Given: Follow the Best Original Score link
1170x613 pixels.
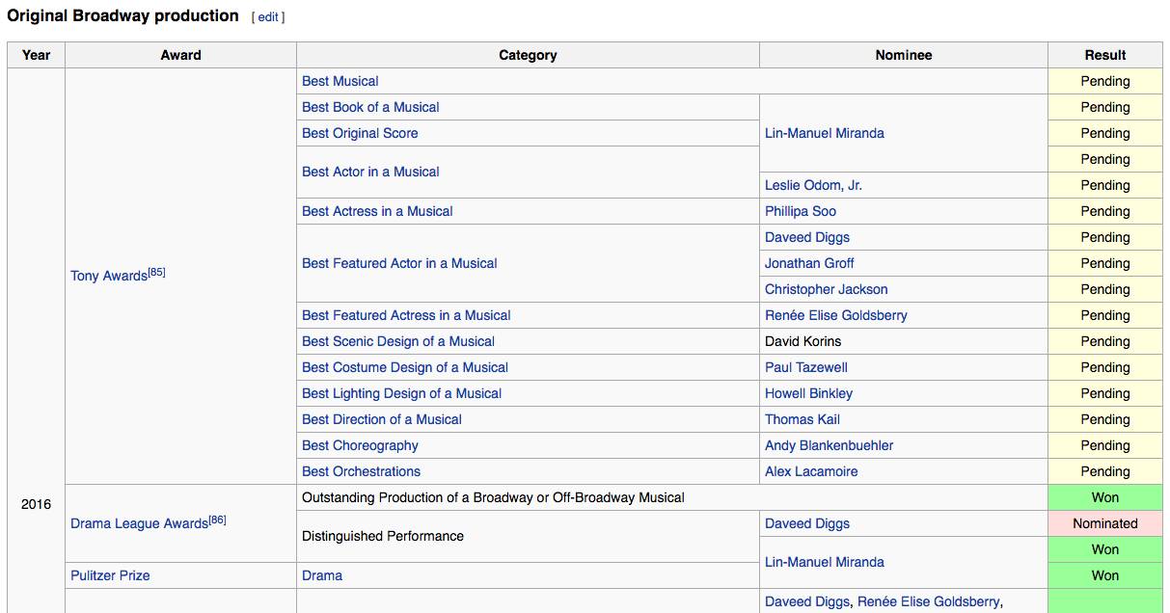Looking at the screenshot, I should point(360,133).
